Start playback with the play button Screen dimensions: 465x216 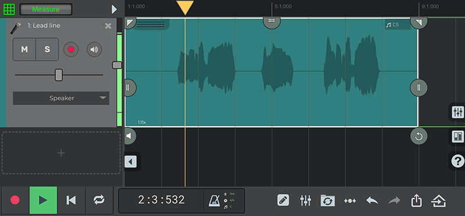pyautogui.click(x=43, y=200)
